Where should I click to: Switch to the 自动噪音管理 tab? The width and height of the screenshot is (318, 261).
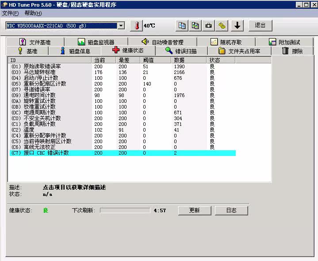click(162, 42)
